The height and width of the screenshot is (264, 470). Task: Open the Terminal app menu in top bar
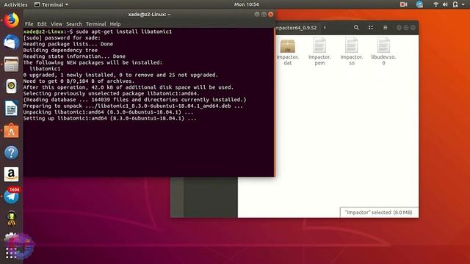point(51,4)
